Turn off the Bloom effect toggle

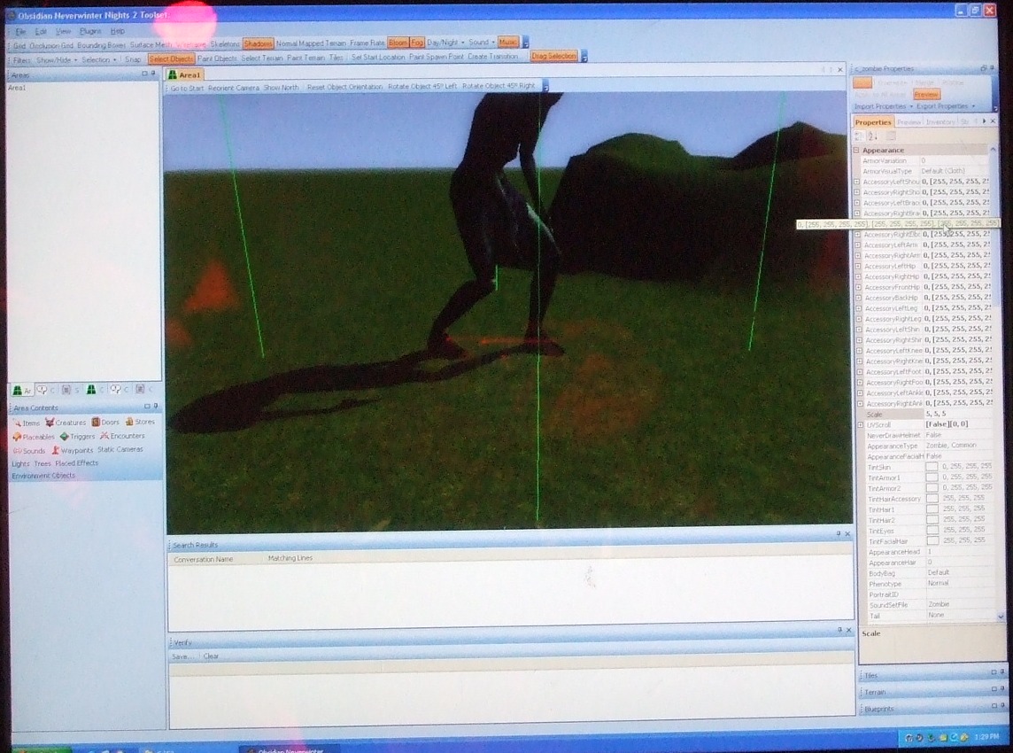tap(398, 43)
